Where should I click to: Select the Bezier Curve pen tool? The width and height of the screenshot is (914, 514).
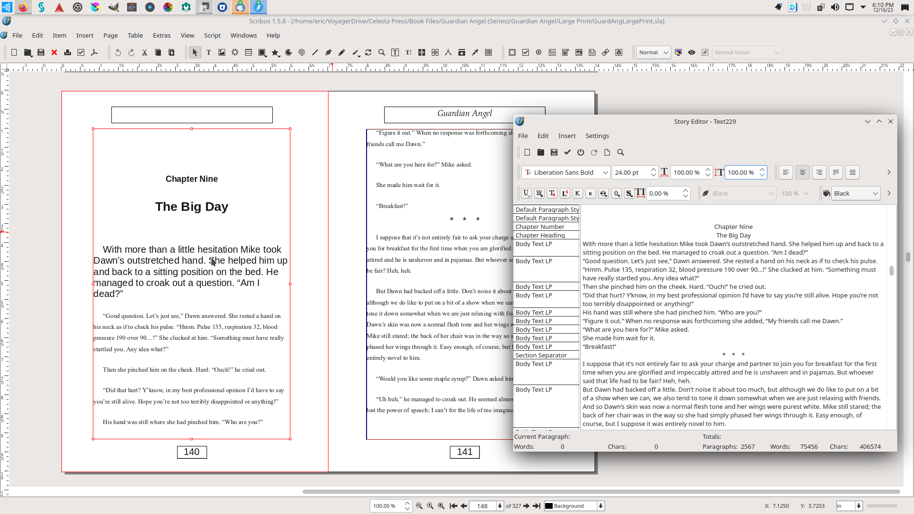328,52
